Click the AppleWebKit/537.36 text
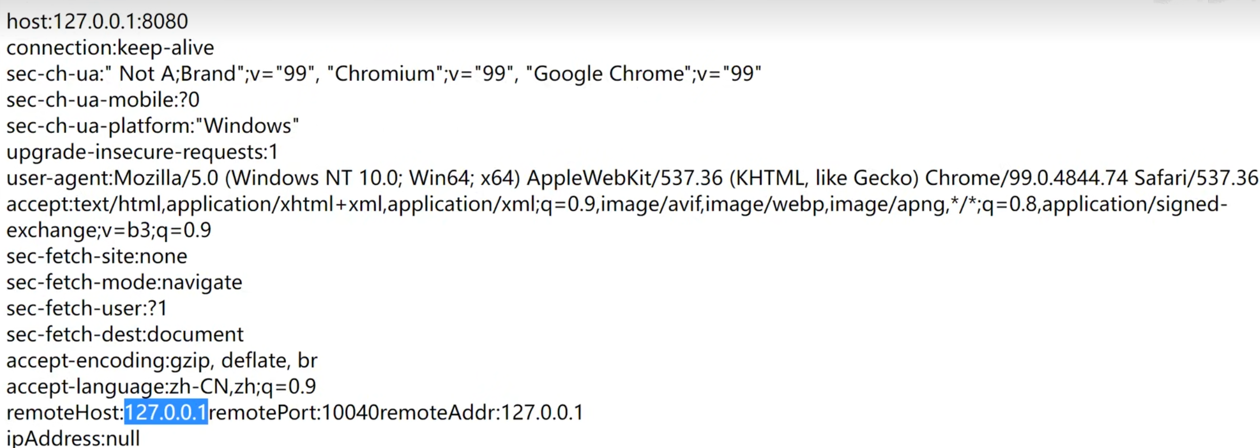 point(624,178)
